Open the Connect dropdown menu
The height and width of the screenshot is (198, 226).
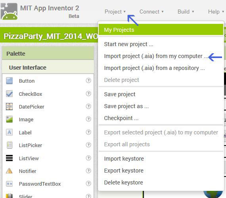[151, 12]
